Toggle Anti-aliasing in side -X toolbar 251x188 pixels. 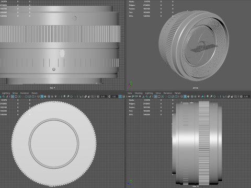tap(214, 96)
